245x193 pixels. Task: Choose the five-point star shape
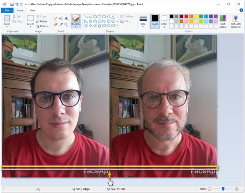pos(95,26)
